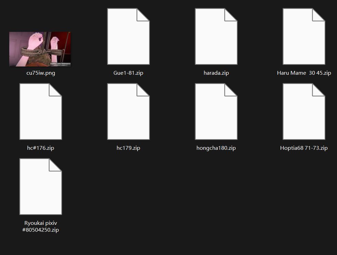Screen dimensions: 337x255
Task: Click the hongcha180.zip file icon
Action: tap(216, 112)
